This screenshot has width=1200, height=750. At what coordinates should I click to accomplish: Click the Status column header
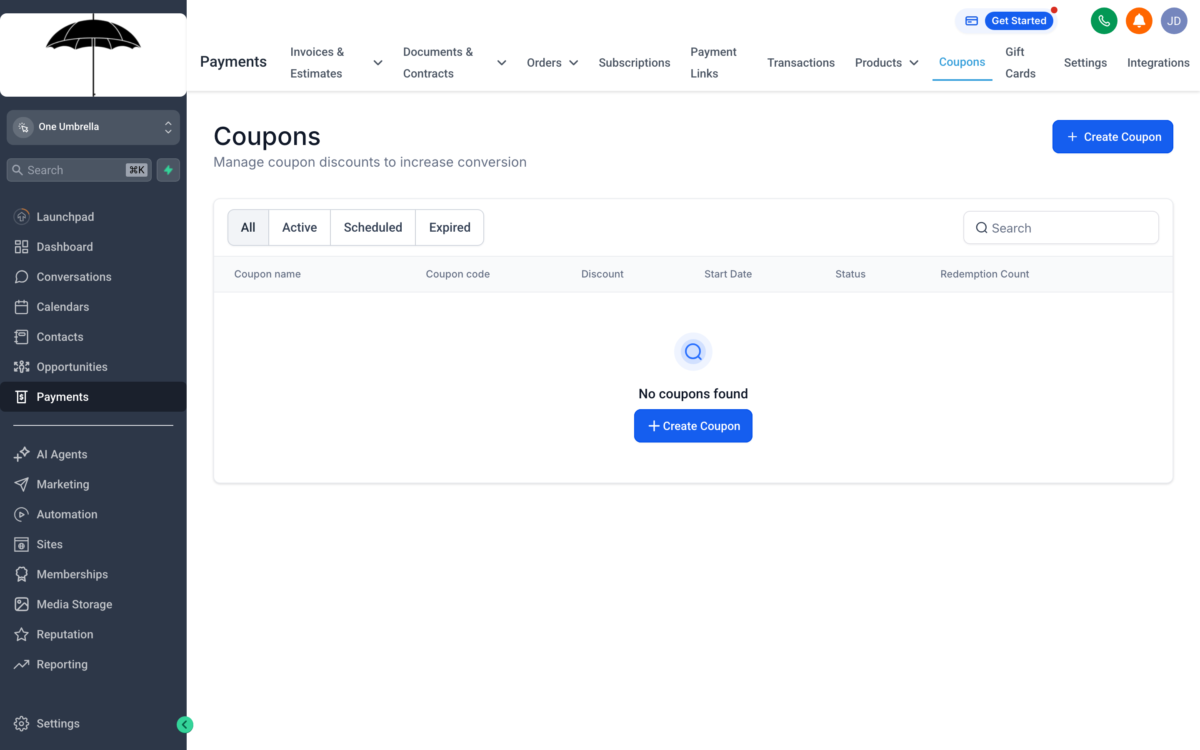(850, 274)
